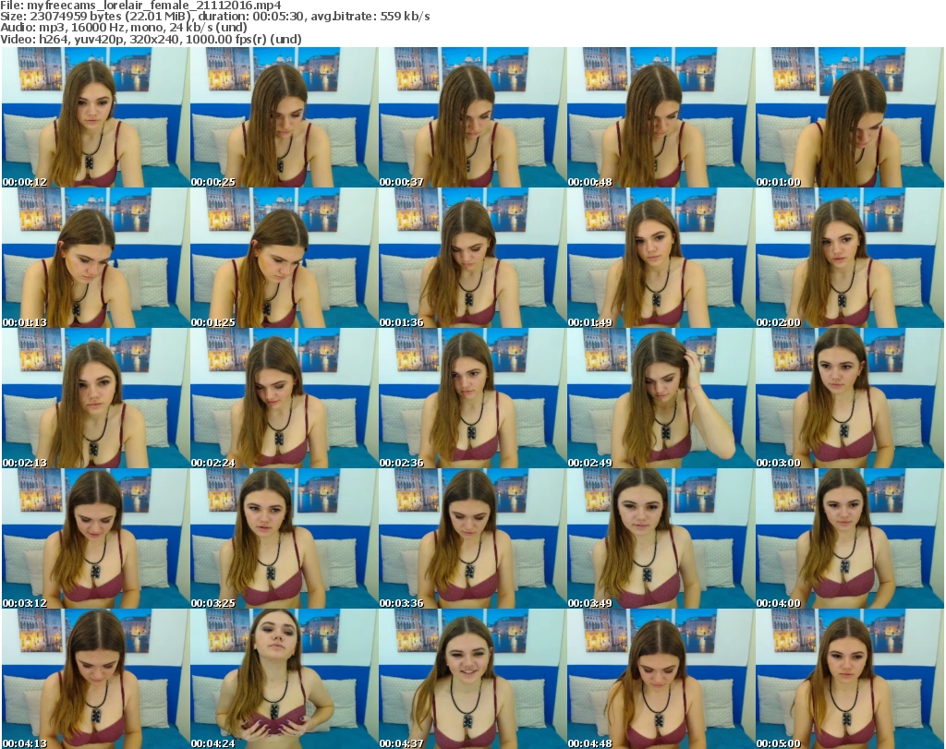Select the thumbnail stamped 00:01:00
Image resolution: width=946 pixels, height=749 pixels.
tap(850, 117)
